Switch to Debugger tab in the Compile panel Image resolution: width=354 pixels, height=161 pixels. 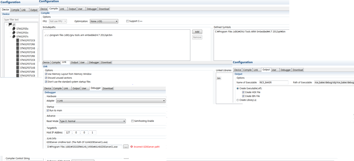(x=92, y=9)
